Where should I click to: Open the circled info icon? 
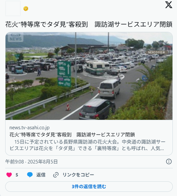click(169, 162)
